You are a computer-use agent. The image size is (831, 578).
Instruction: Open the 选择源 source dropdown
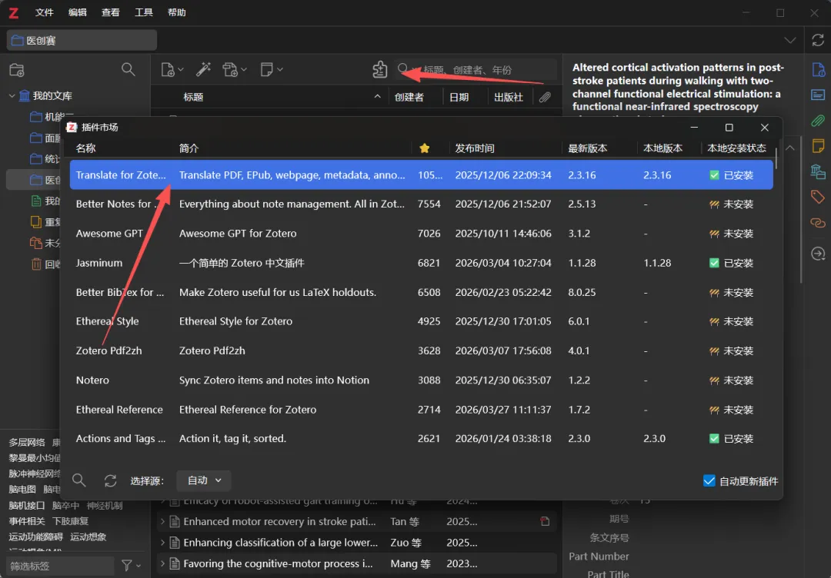[x=203, y=480]
